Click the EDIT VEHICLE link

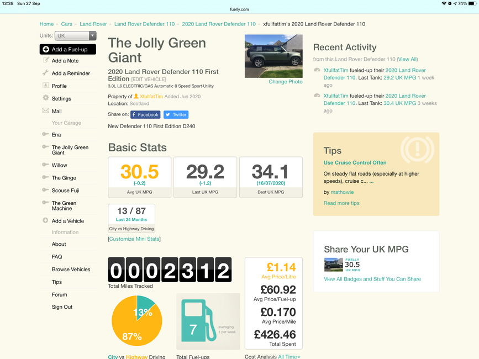click(149, 80)
